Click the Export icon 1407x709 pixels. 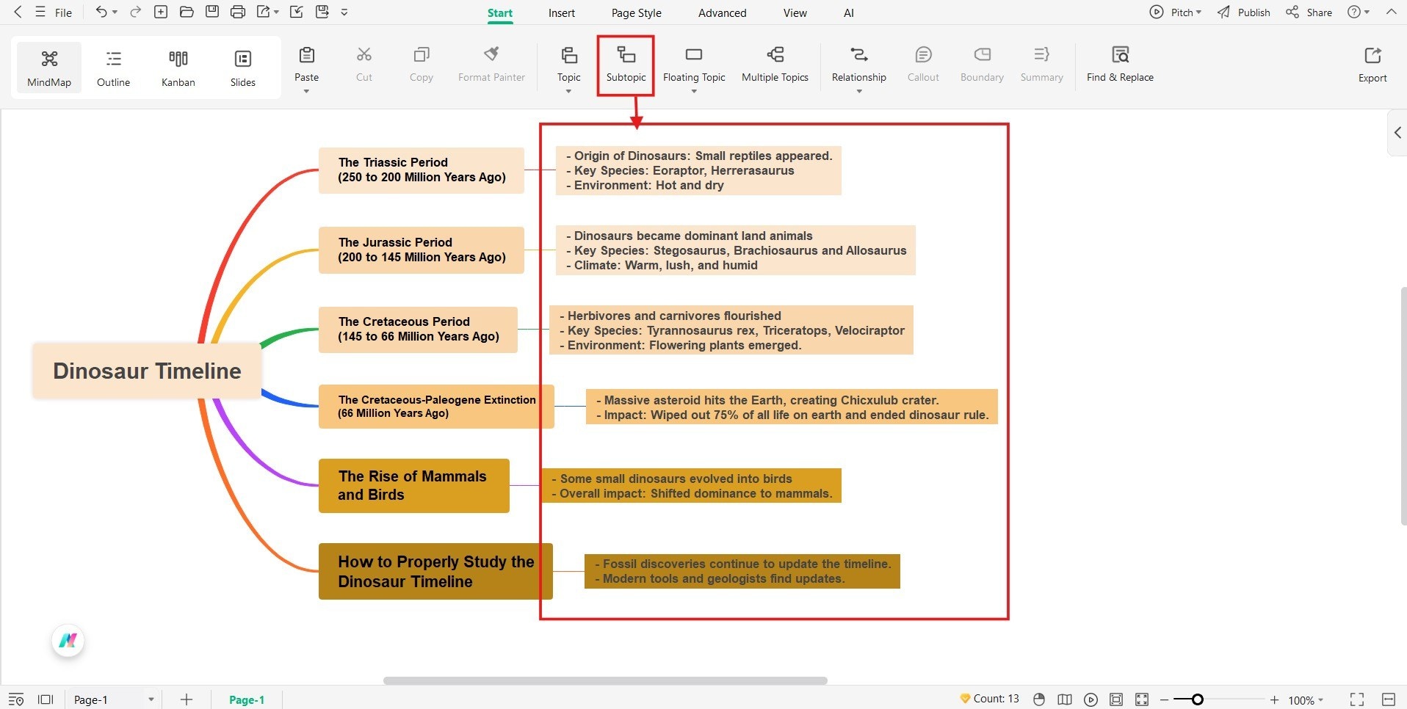pos(1372,65)
